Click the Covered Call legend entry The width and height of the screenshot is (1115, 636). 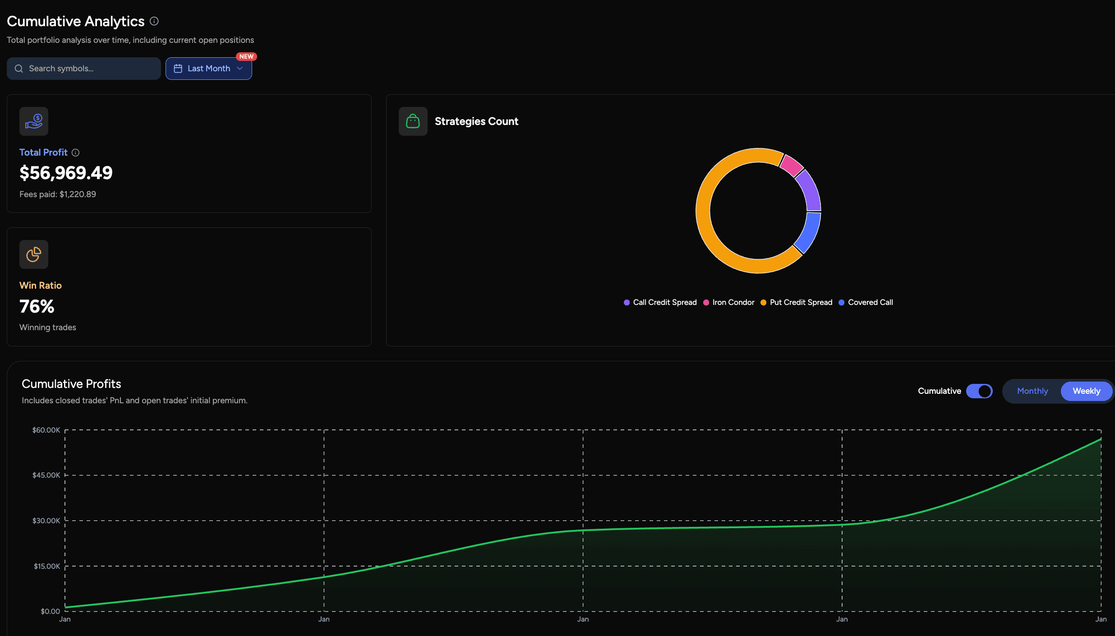870,302
